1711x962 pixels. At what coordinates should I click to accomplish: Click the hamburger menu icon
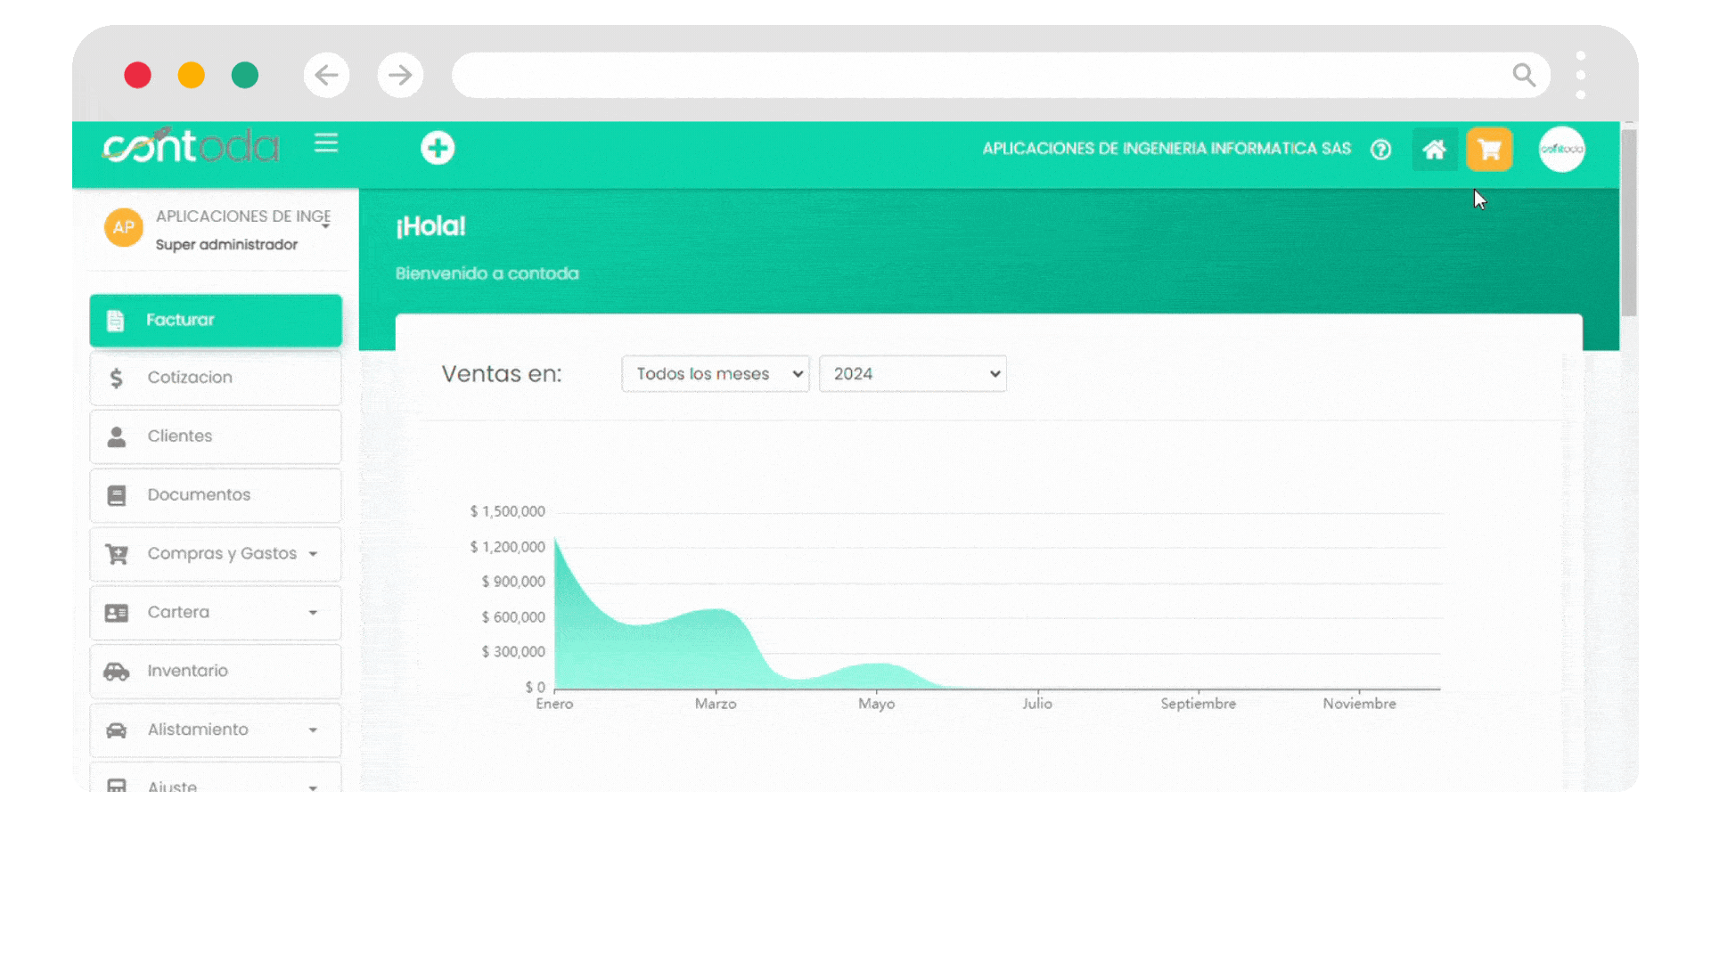pyautogui.click(x=326, y=143)
